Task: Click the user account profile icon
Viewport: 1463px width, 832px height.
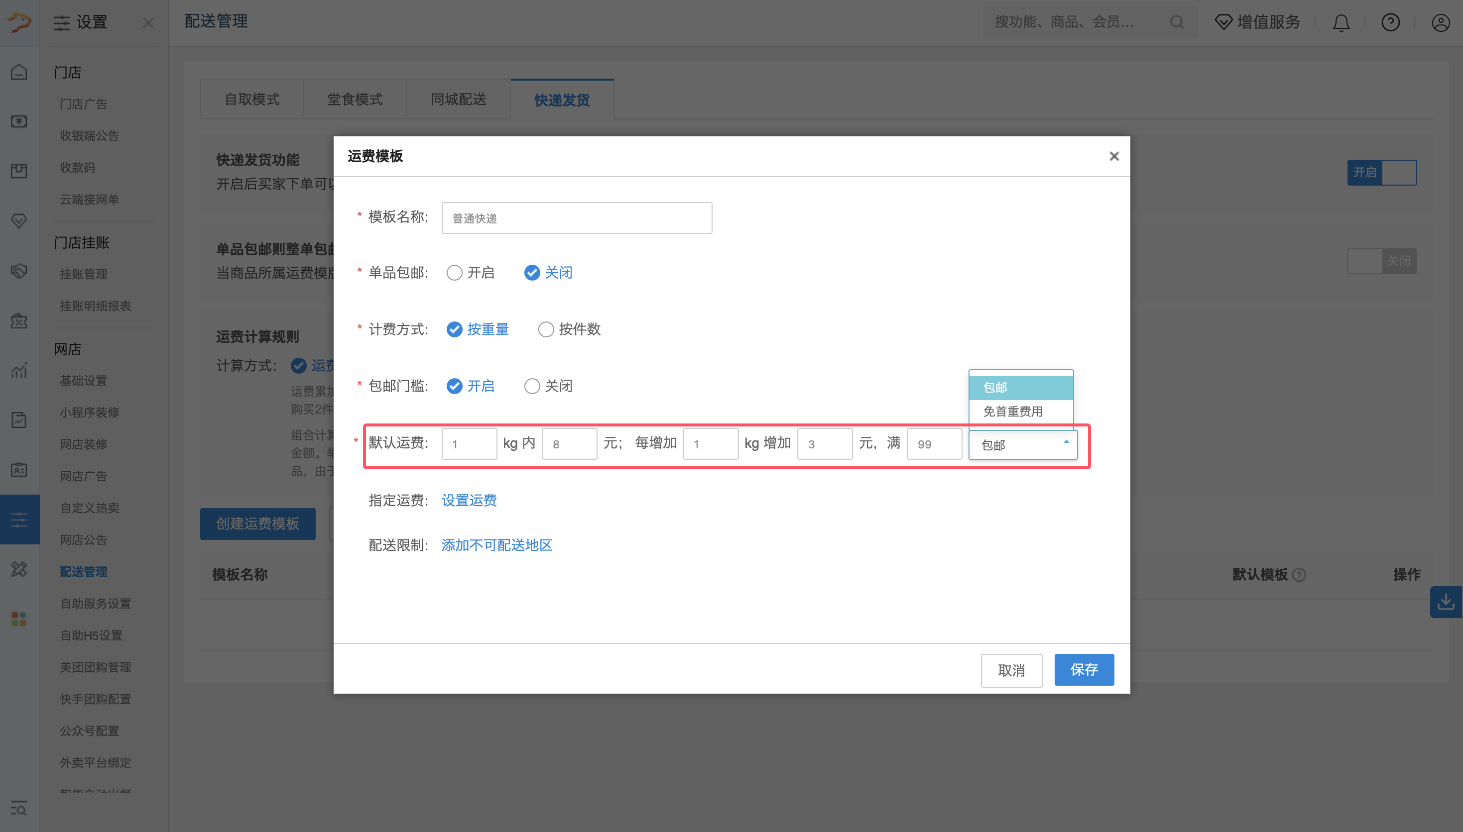Action: click(1440, 23)
